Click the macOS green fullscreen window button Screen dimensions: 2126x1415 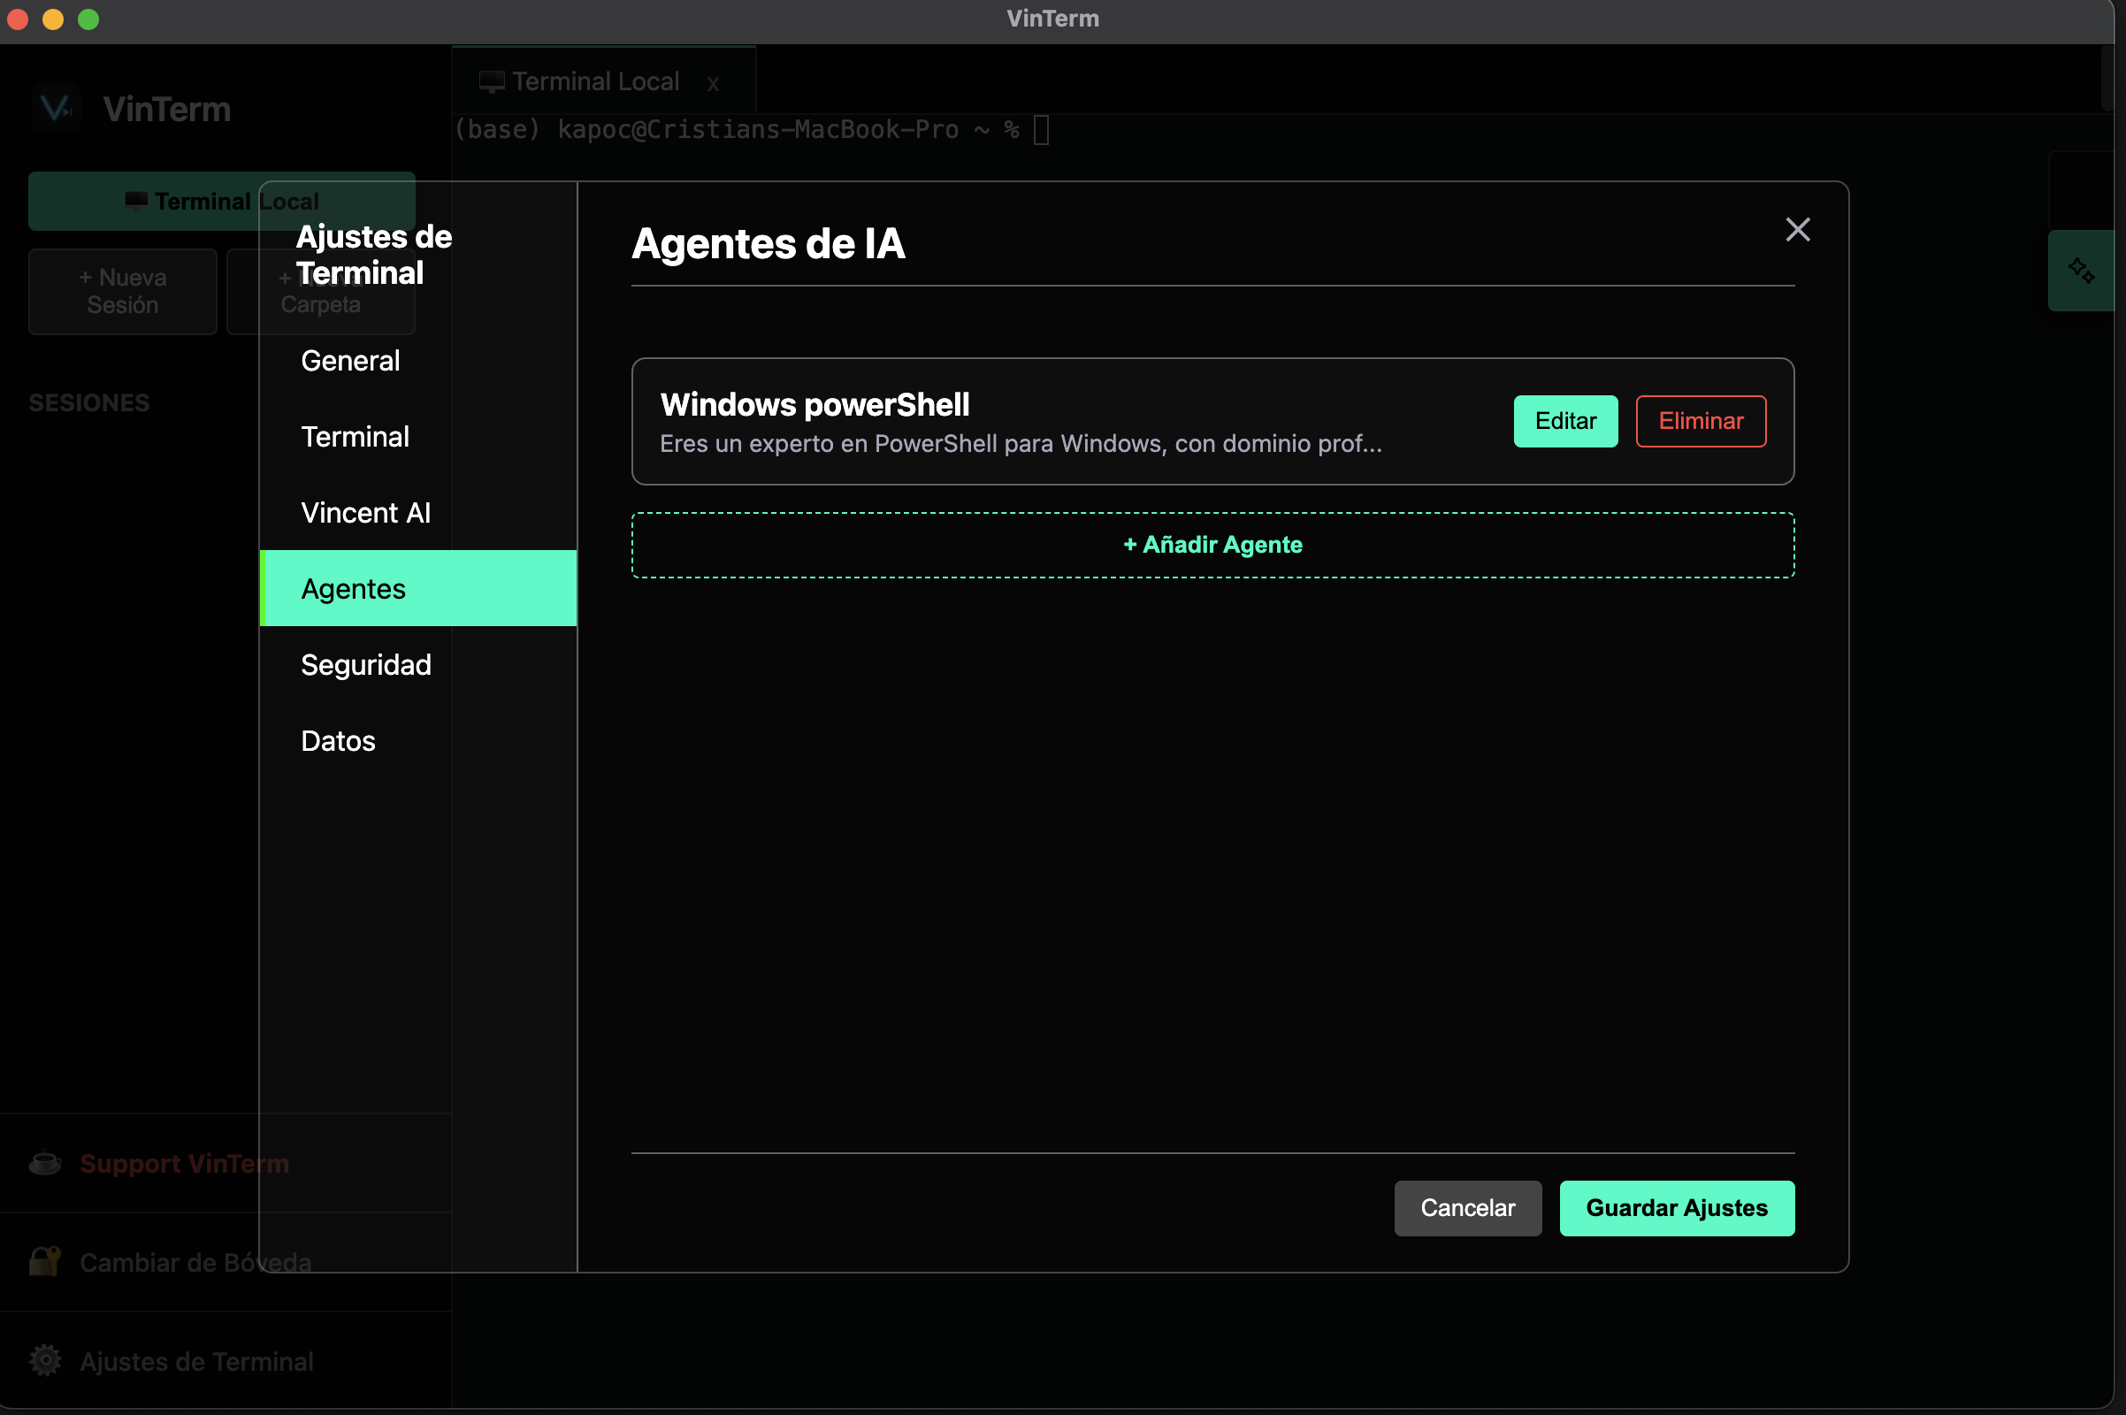coord(88,19)
